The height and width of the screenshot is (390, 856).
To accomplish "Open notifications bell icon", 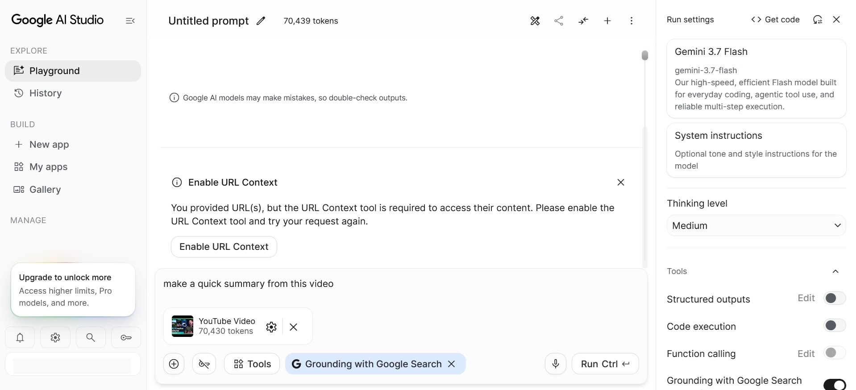I will coord(20,337).
